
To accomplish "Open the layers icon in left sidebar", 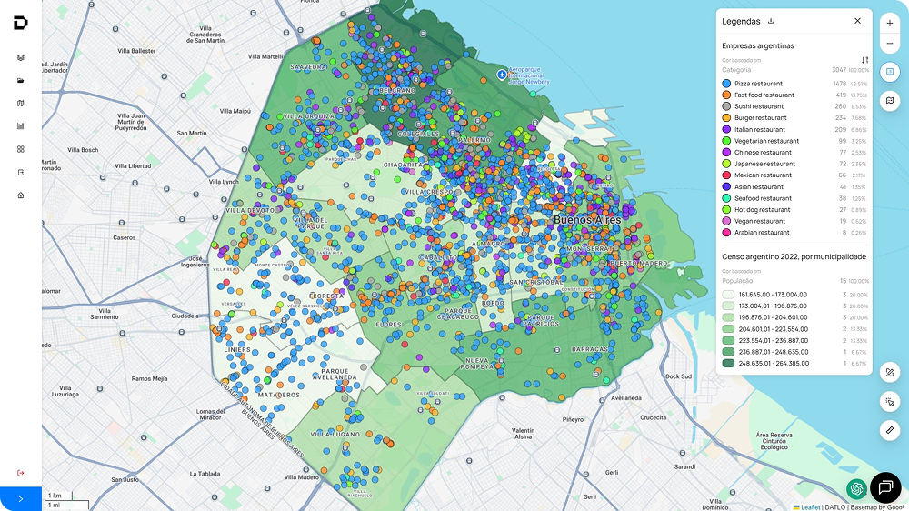I will 21,57.
